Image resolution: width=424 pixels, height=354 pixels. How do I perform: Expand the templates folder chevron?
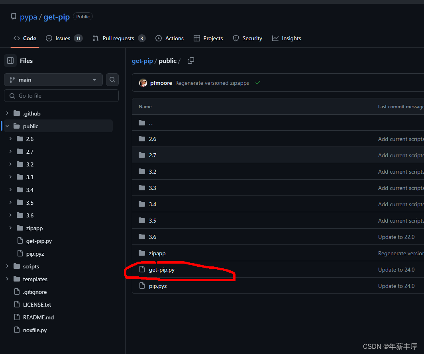[7, 279]
